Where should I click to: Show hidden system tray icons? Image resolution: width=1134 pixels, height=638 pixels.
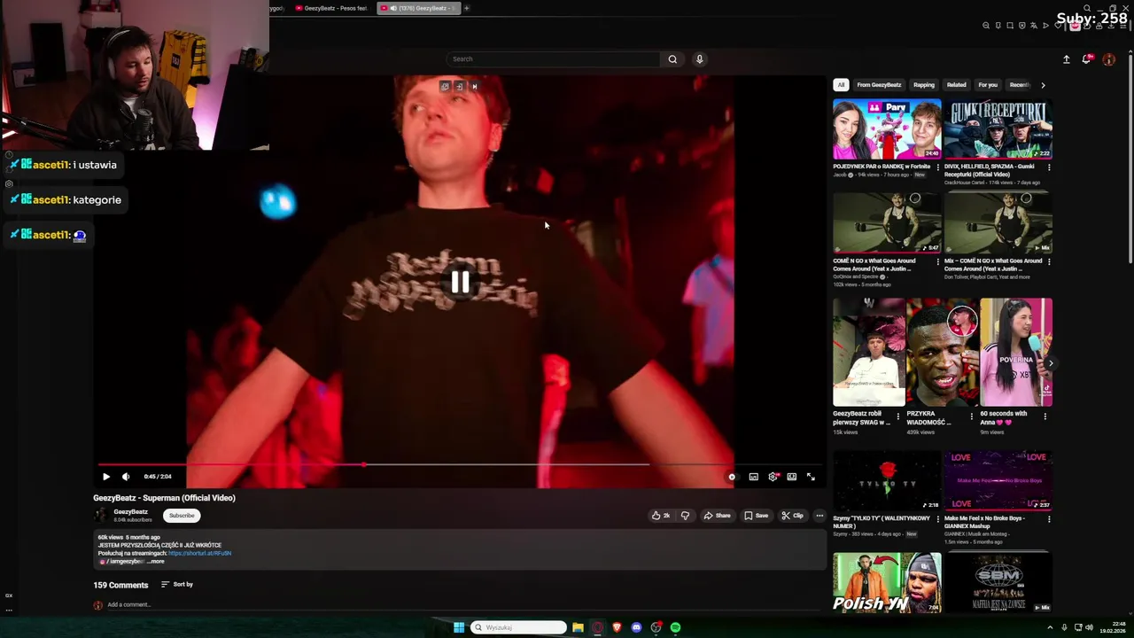click(1051, 627)
